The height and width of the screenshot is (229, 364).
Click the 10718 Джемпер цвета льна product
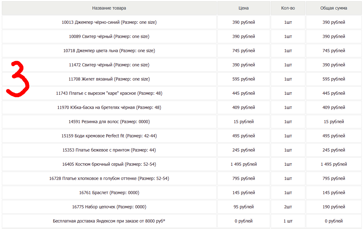109,51
